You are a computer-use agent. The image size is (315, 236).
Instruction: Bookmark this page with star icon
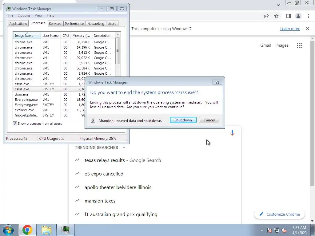(x=277, y=16)
